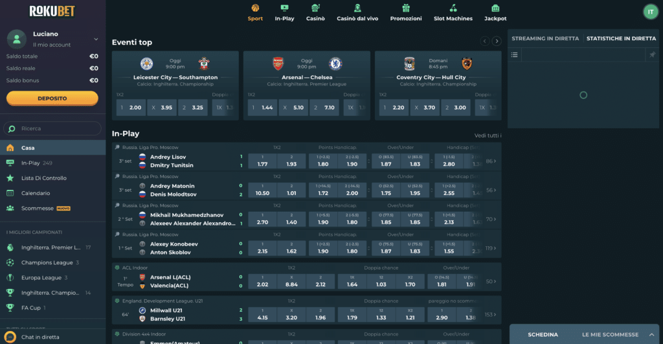
Task: Open the Sport basketball icon section
Action: point(255,8)
